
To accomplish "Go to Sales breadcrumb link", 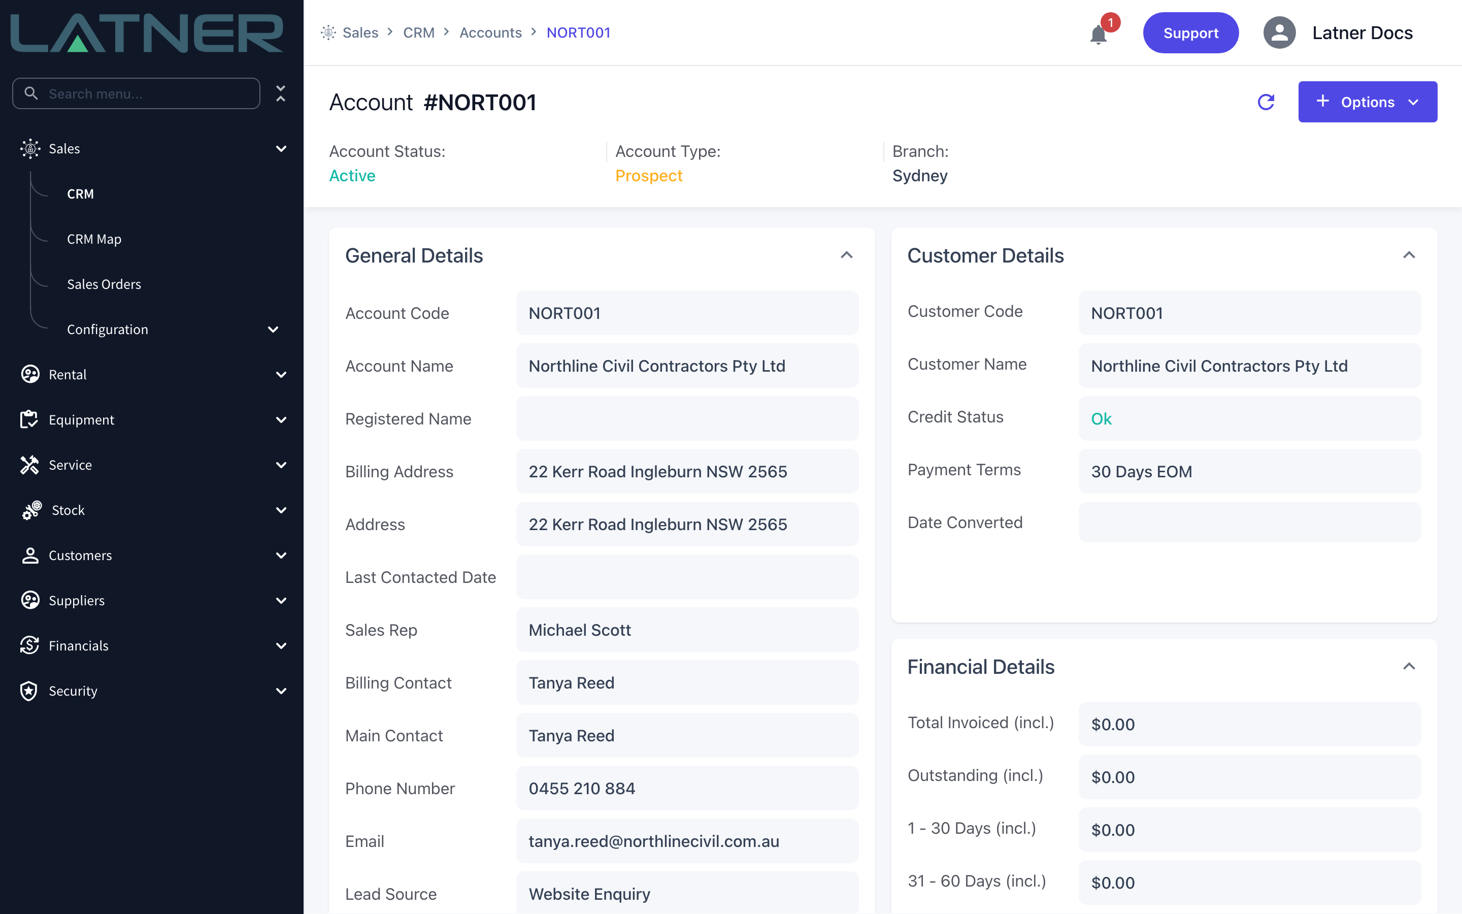I will (x=360, y=32).
